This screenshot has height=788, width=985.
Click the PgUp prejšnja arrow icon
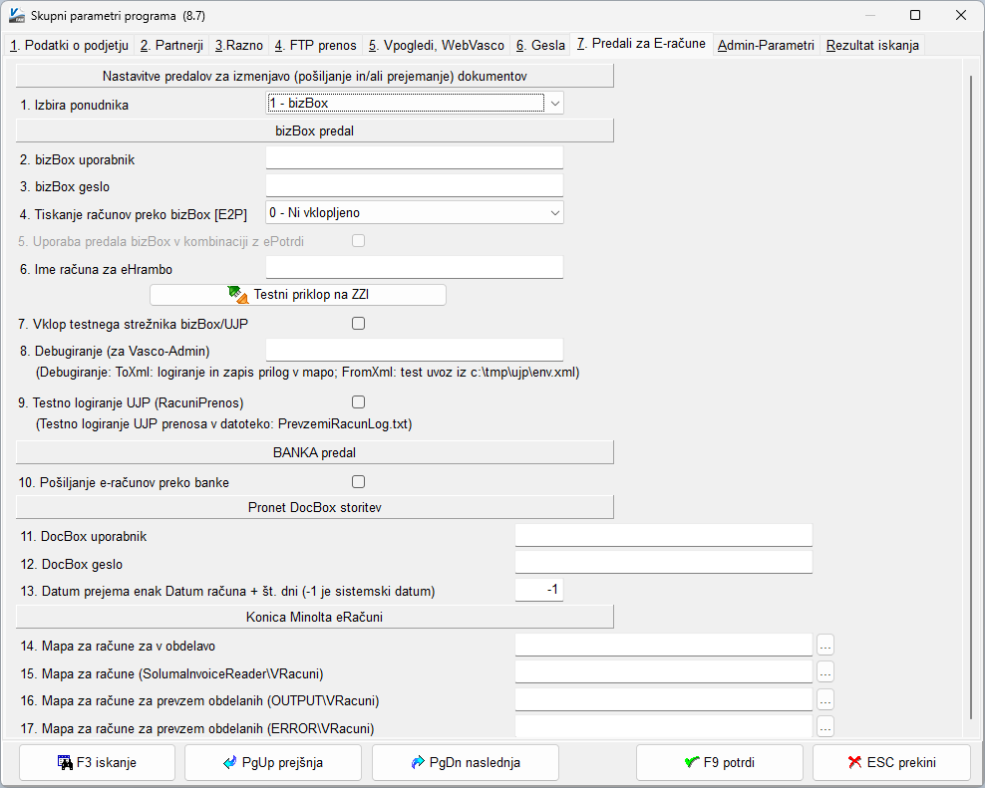click(230, 762)
